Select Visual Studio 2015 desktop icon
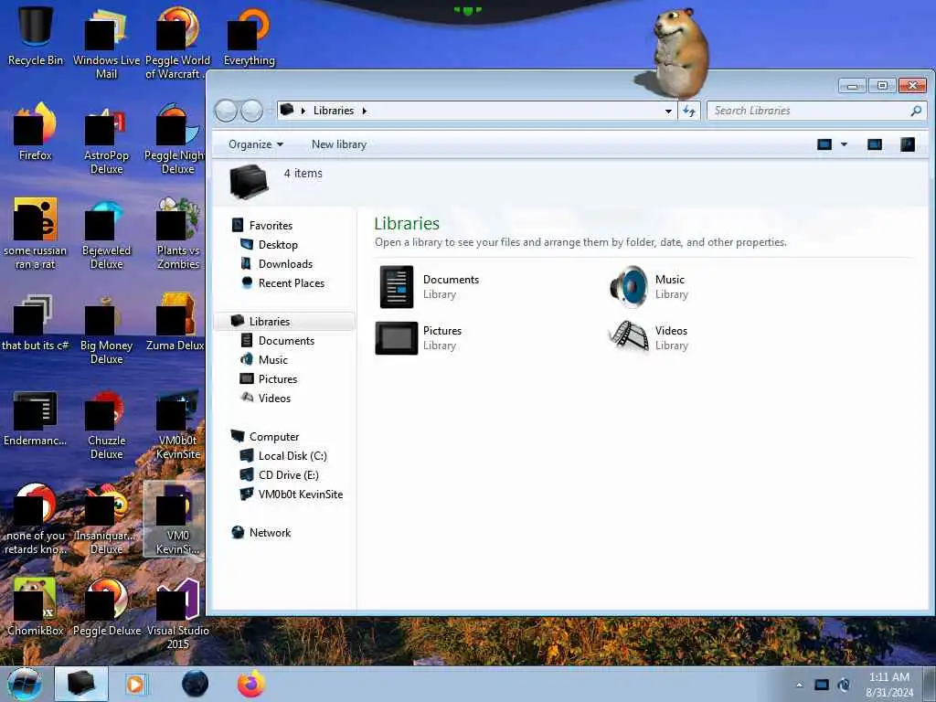This screenshot has height=702, width=936. coord(178,613)
